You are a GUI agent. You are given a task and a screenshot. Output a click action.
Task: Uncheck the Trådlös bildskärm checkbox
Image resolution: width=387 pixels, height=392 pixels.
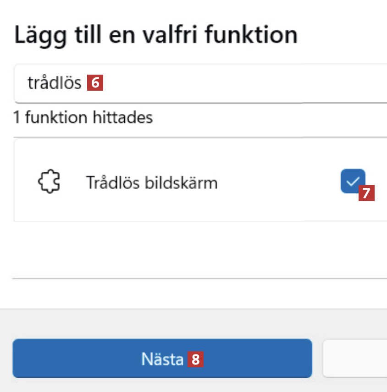353,181
